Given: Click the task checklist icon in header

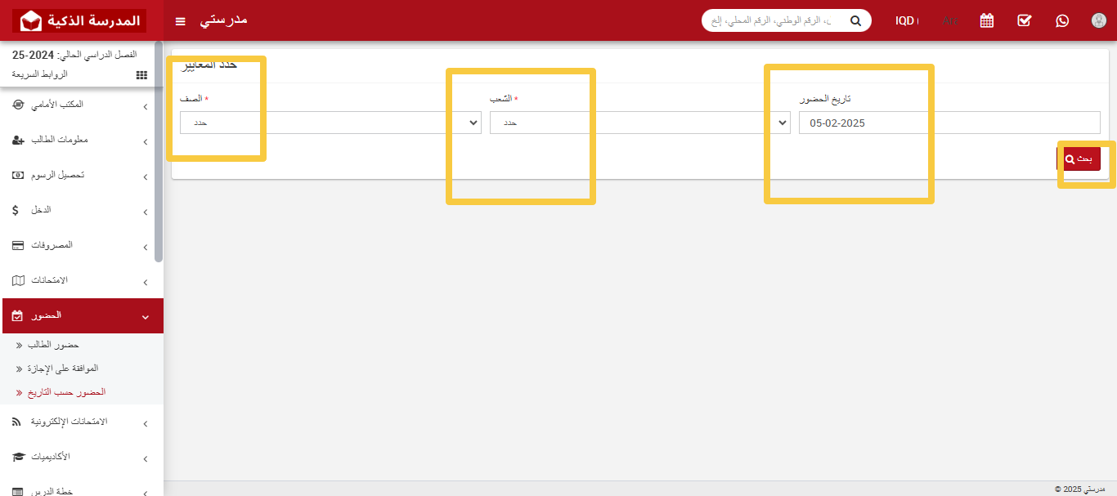Looking at the screenshot, I should click(1025, 20).
